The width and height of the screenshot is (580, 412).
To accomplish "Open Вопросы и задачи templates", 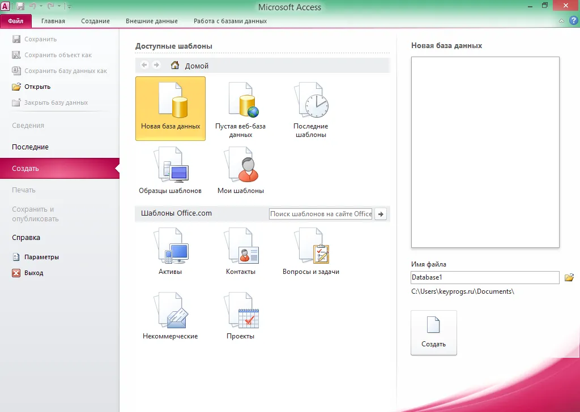I will [x=311, y=251].
